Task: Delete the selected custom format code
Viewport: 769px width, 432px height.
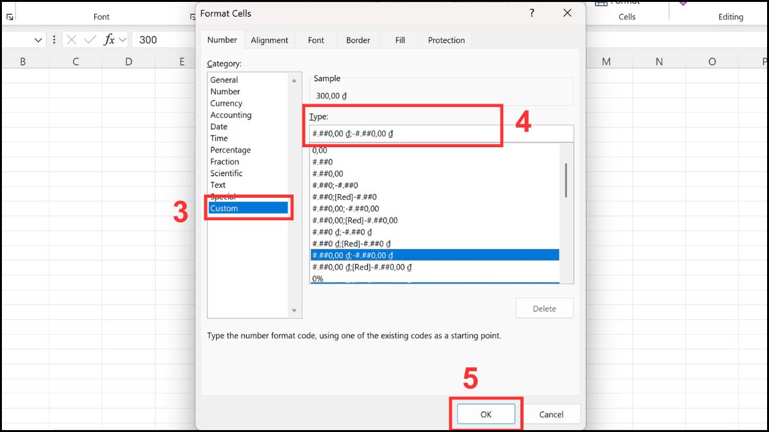Action: [x=544, y=308]
